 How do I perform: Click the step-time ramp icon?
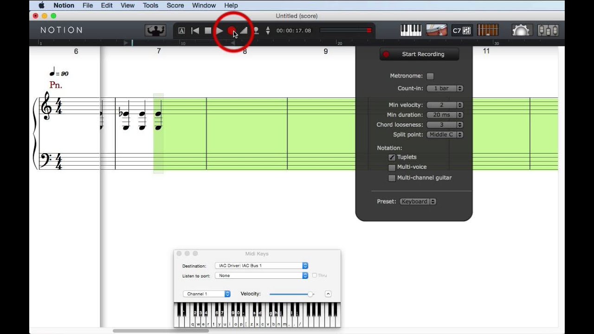[244, 31]
